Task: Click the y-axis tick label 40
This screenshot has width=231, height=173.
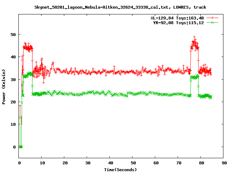Action: pyautogui.click(x=13, y=57)
